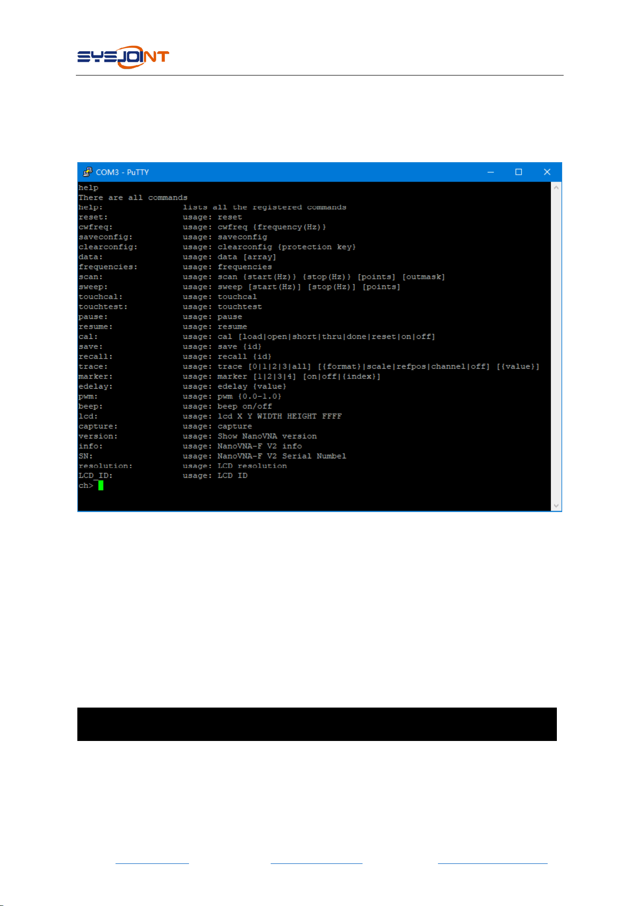The width and height of the screenshot is (640, 906).
Task: Click 'lcd X Y WIDTH HEIGHT FFFF' text
Action: (x=279, y=416)
